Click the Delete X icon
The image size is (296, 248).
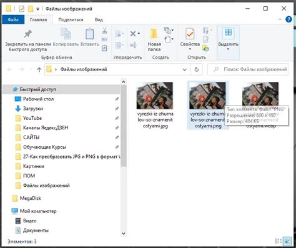(133, 33)
